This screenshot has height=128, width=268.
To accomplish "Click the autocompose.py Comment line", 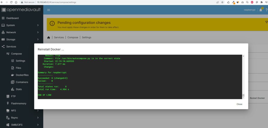I will 82,59.
